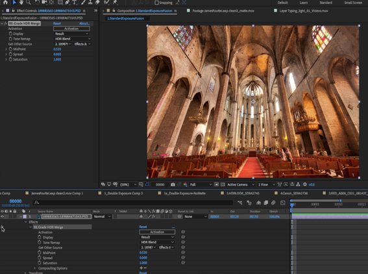Open the 1 View layout dropdown
The image size is (368, 274).
point(266,184)
